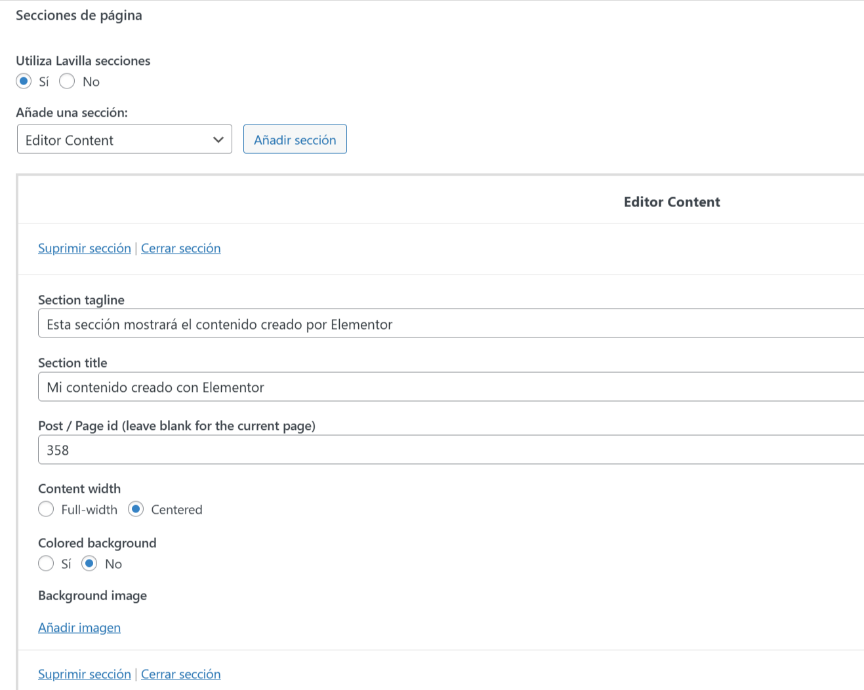Click the Editor Content section header bar

[671, 202]
